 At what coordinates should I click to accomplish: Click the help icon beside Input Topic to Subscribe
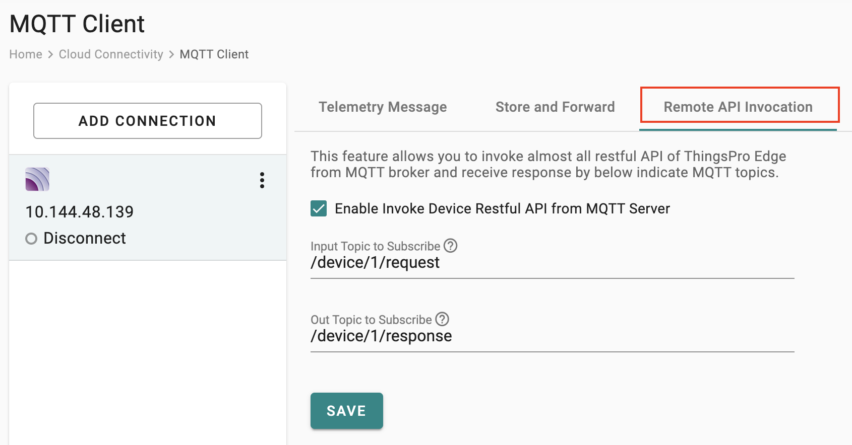click(450, 246)
